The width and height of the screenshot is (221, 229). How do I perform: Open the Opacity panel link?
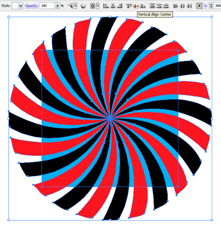(31, 6)
